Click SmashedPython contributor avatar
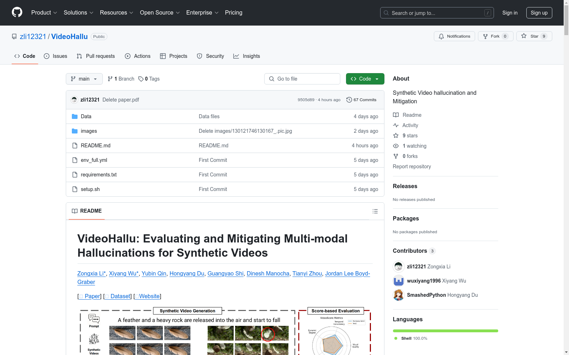Viewport: 569px width, 355px height. [x=399, y=295]
